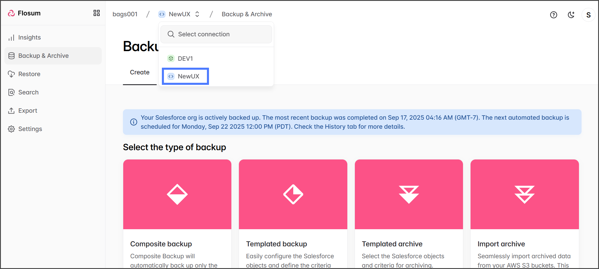Open Settings in the sidebar

click(x=30, y=129)
